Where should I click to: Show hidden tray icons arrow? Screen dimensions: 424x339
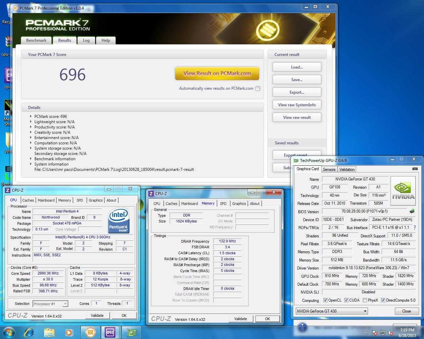tap(367, 333)
